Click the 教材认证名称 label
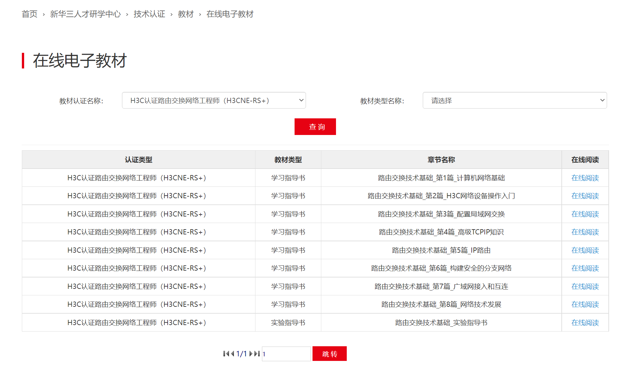This screenshot has height=372, width=626. pyautogui.click(x=81, y=101)
